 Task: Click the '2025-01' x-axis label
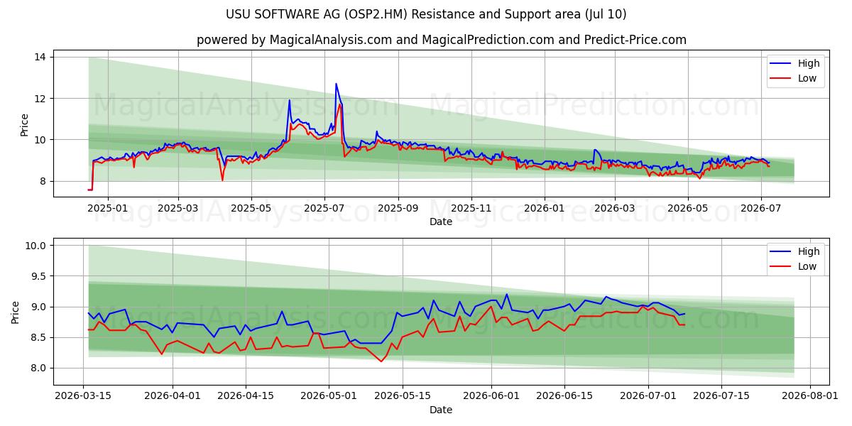107,208
